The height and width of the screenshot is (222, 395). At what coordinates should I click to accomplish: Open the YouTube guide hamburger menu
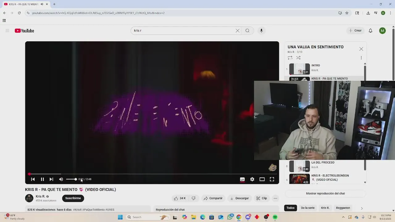tap(7, 31)
